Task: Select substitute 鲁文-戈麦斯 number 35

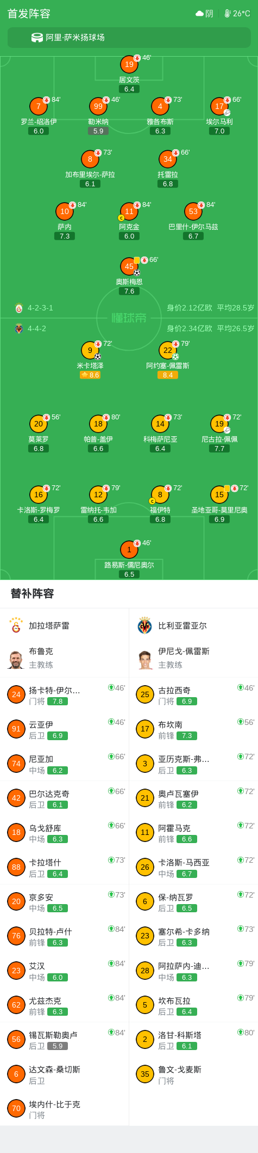Action: (x=193, y=1074)
